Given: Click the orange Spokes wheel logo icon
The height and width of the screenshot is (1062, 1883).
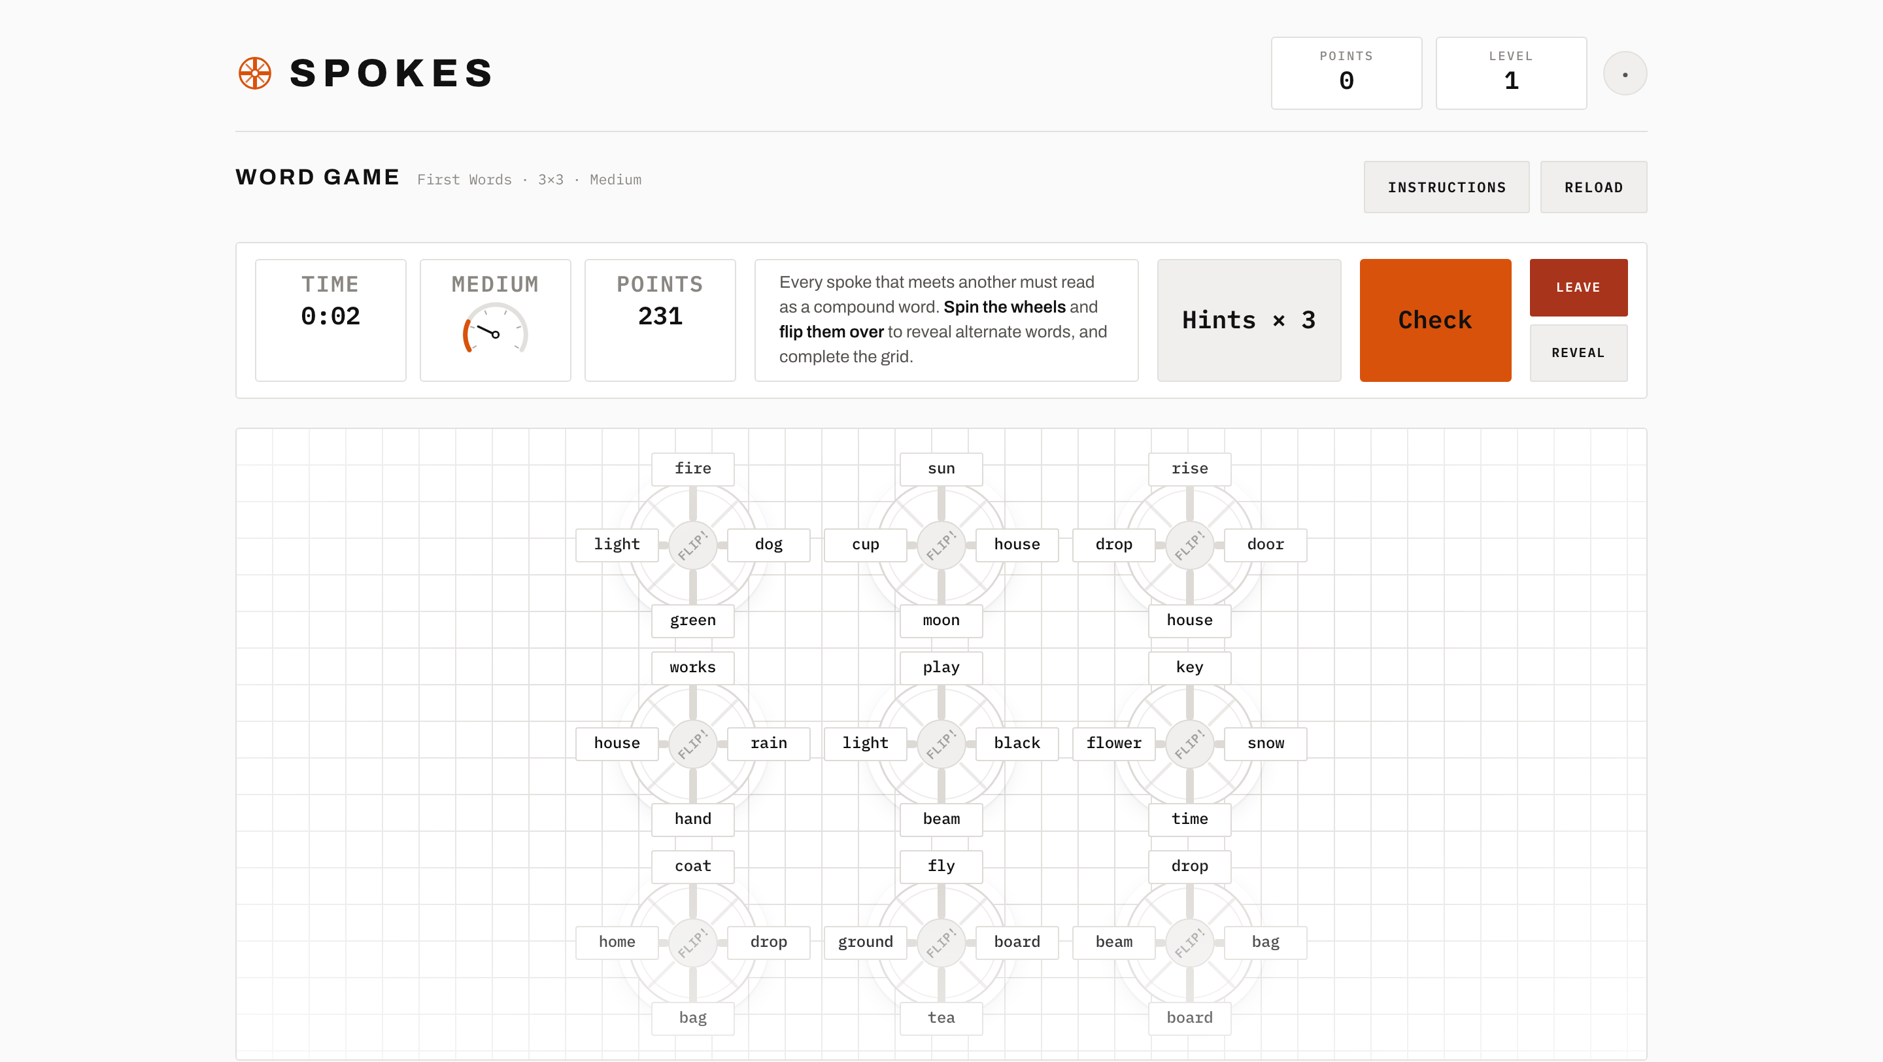Looking at the screenshot, I should pos(255,73).
